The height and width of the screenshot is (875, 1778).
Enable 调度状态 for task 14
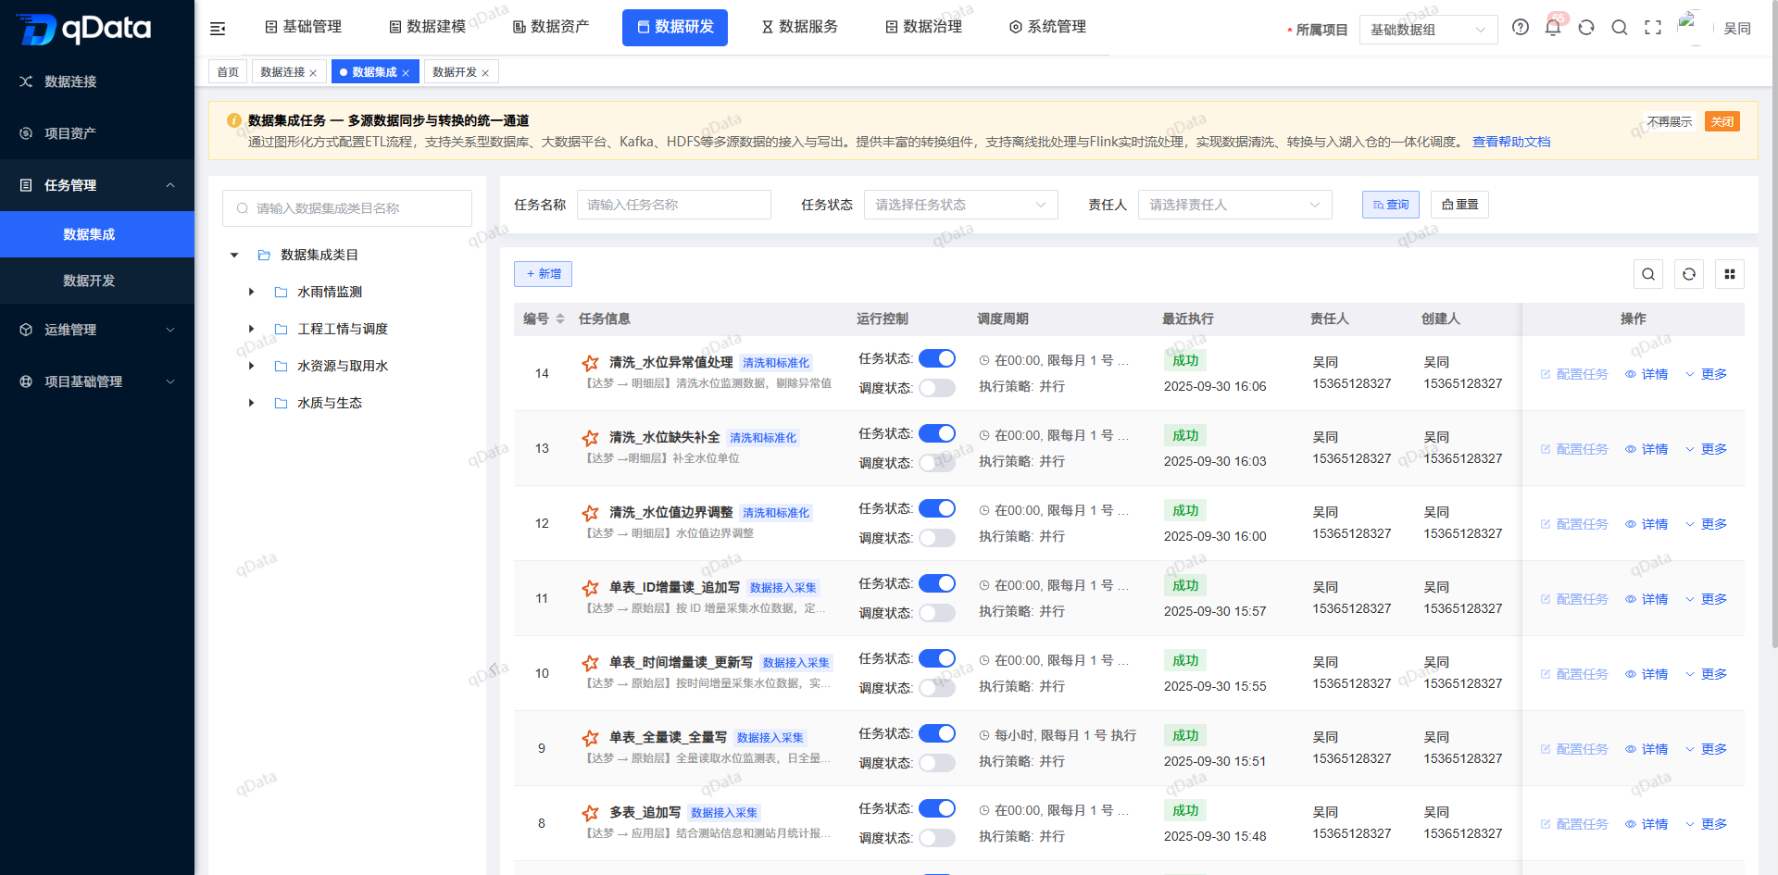(936, 388)
